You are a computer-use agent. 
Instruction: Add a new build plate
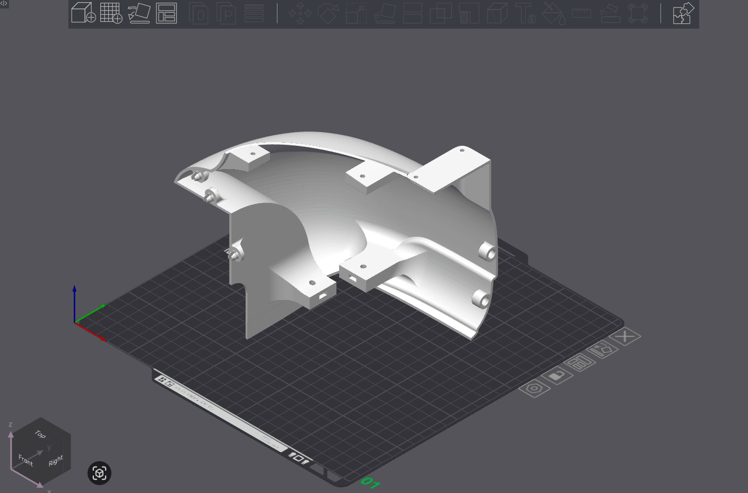(x=111, y=13)
